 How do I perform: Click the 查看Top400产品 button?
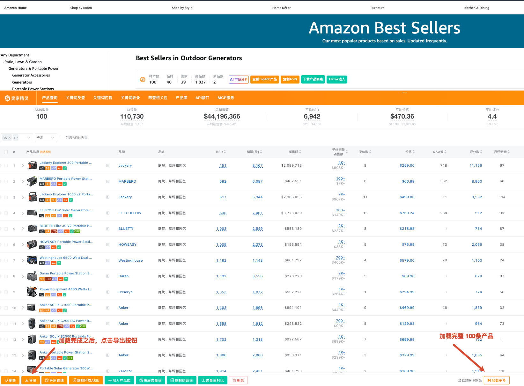tap(265, 79)
